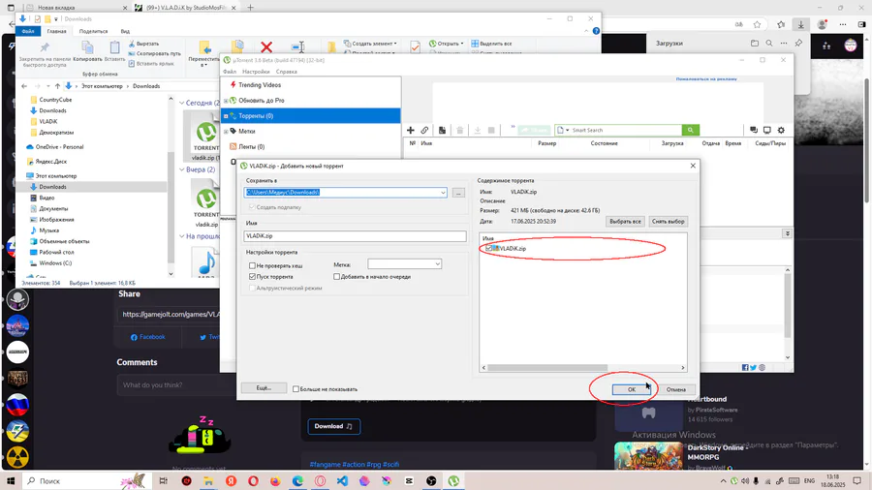Open the 'Создать элемент' dropdown in Explorer

pyautogui.click(x=370, y=44)
